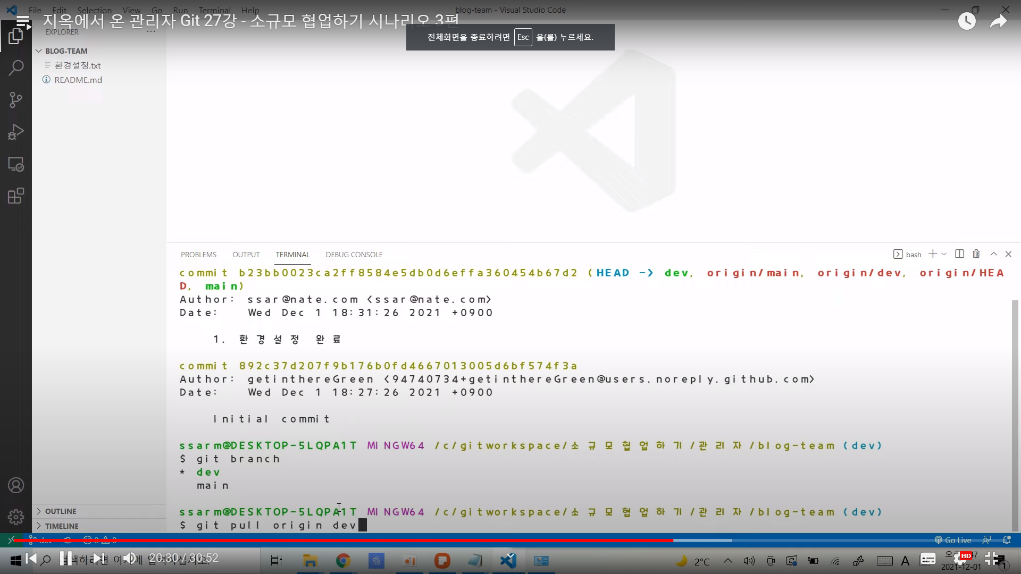Open the Search view in the activity bar
The height and width of the screenshot is (574, 1021).
[x=16, y=68]
